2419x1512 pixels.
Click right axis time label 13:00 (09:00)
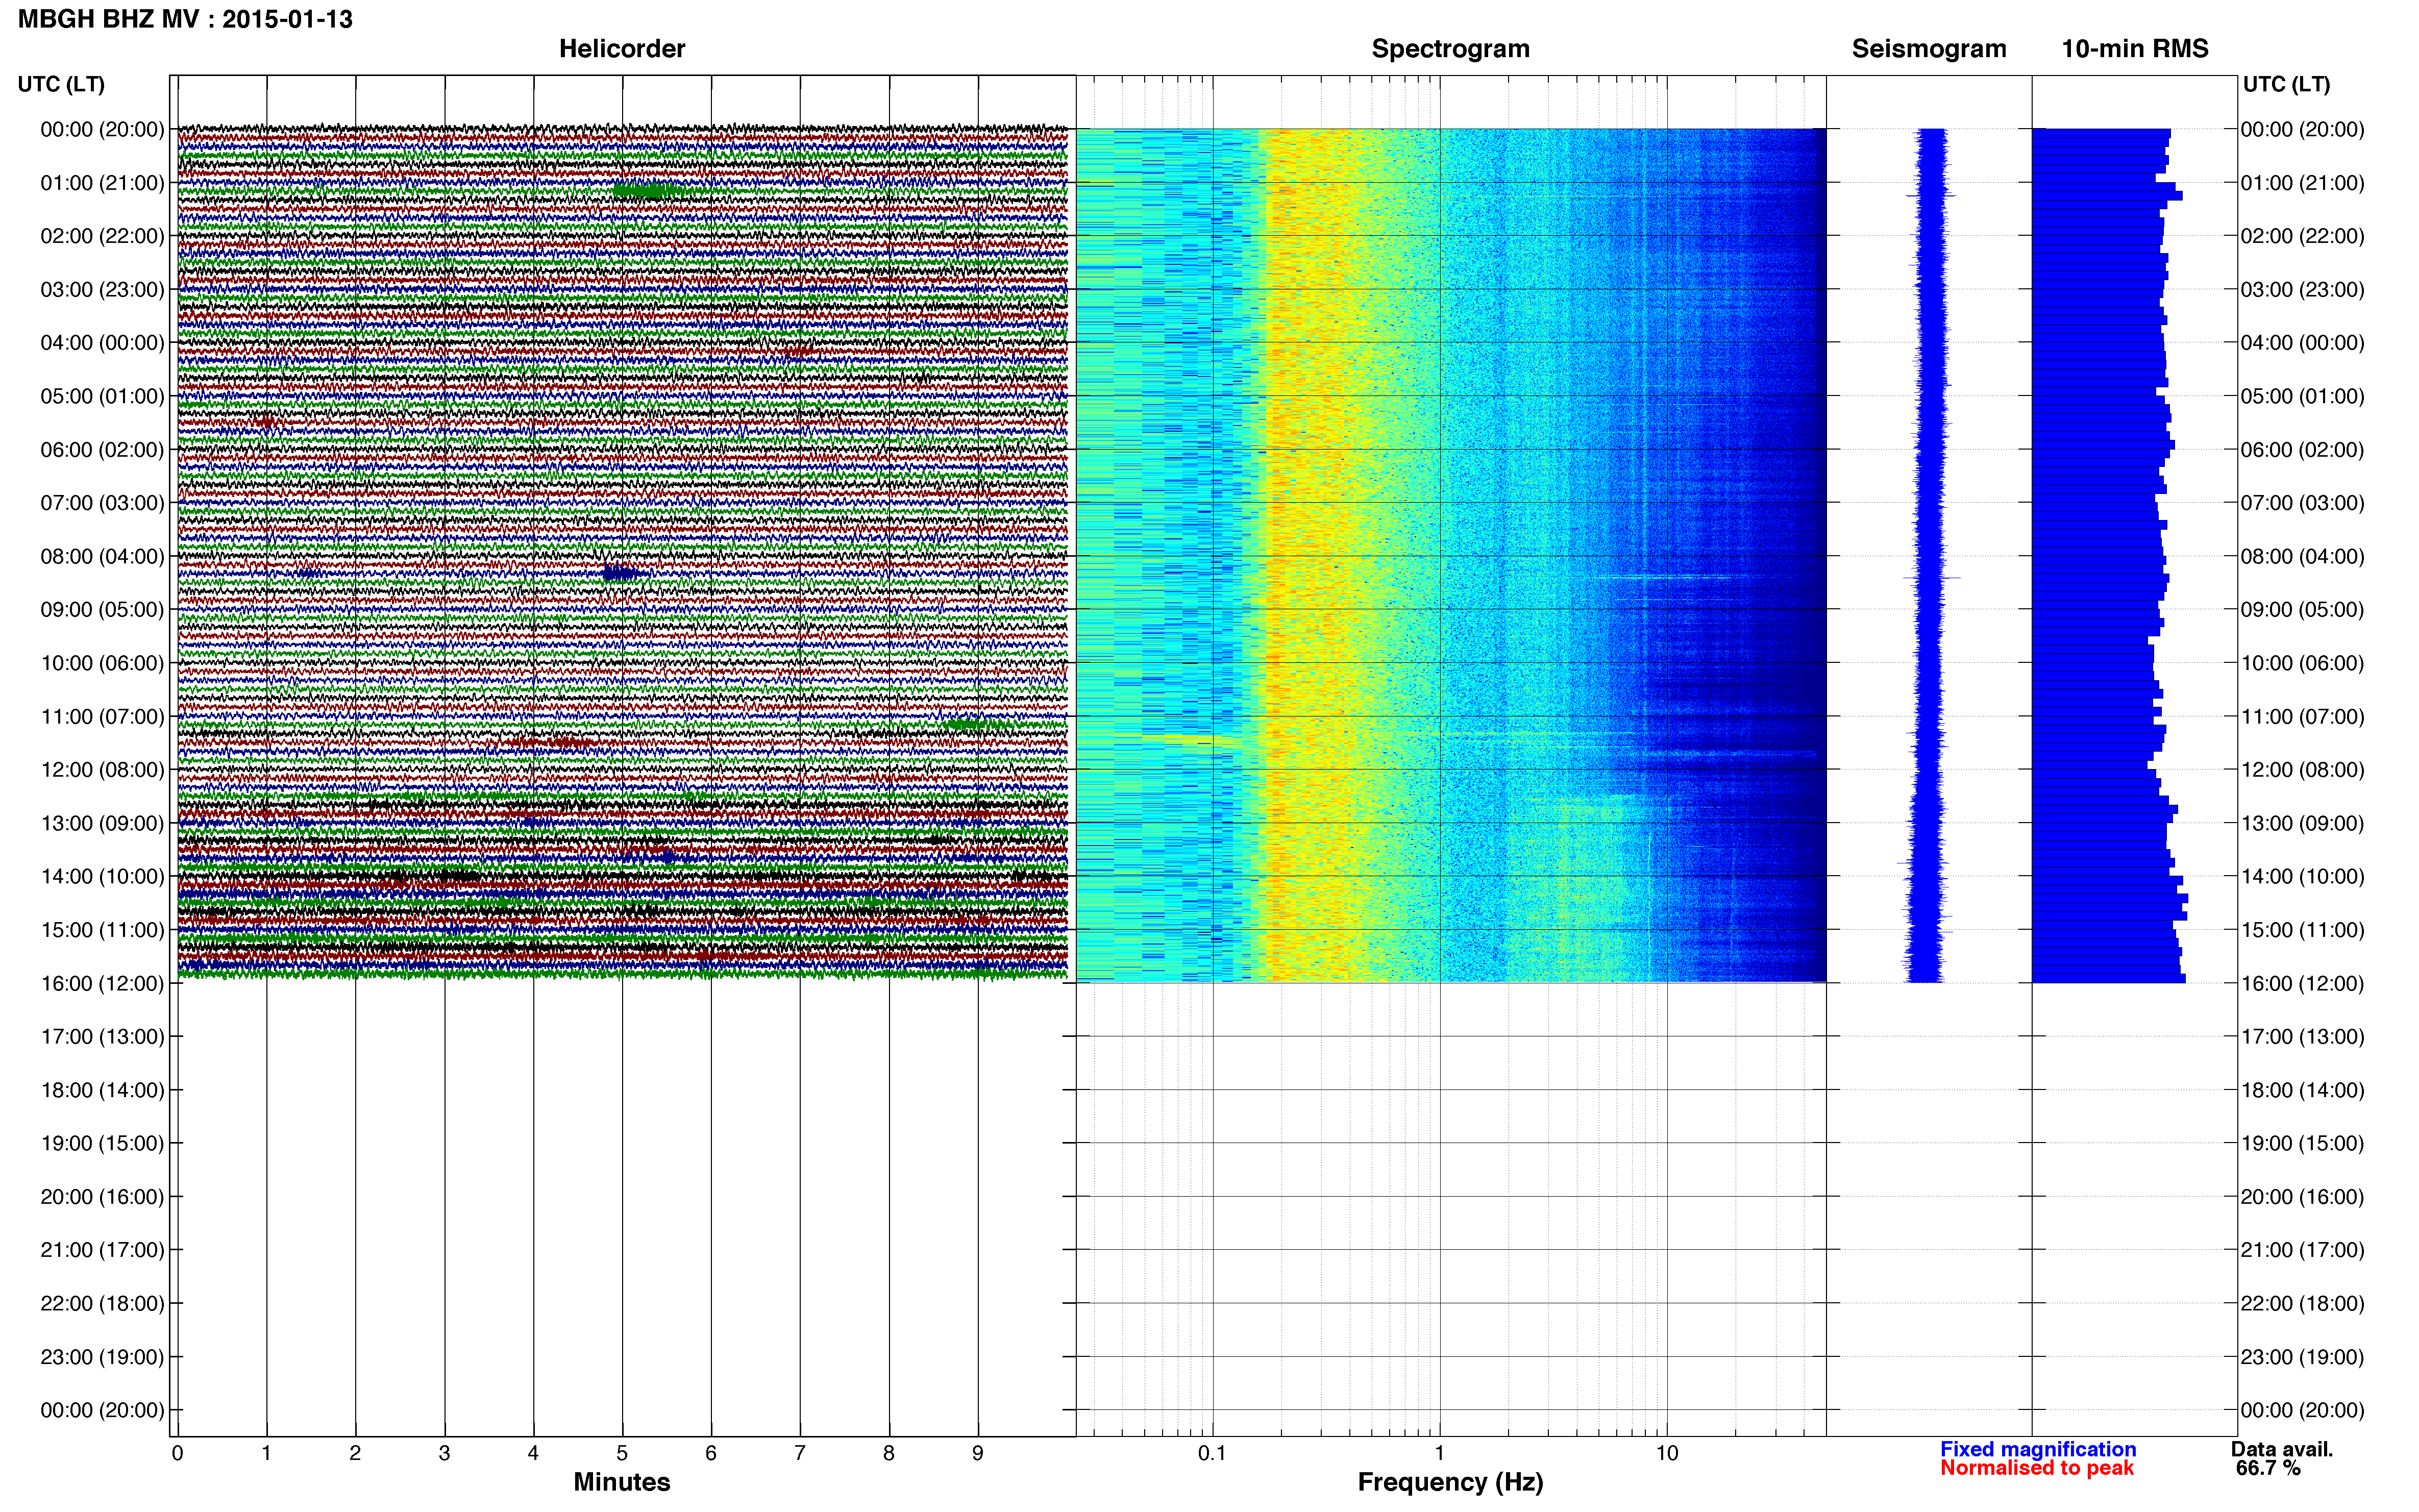pos(2302,823)
